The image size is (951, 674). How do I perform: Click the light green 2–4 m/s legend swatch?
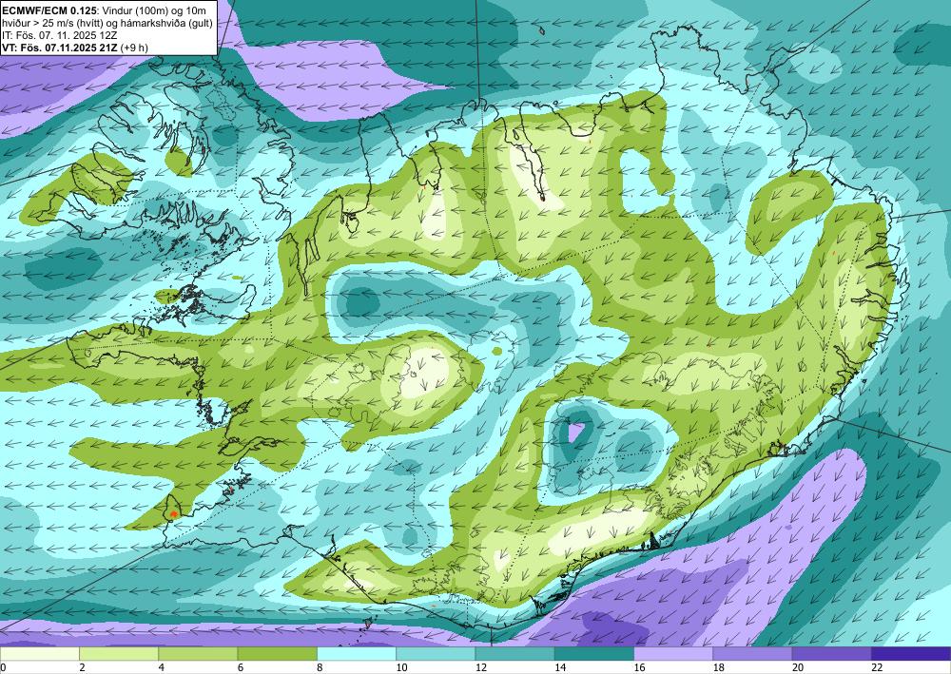coord(119,654)
